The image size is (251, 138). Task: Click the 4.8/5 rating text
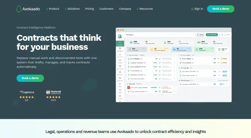click(53, 100)
